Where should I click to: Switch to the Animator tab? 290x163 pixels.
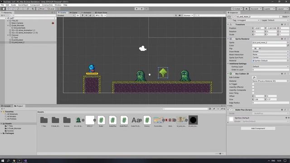[86, 13]
